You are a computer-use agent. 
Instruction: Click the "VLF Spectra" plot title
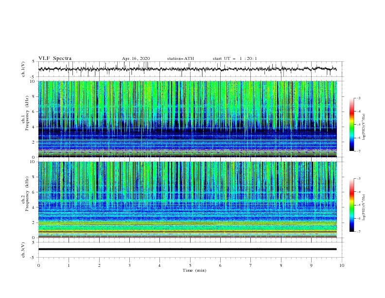point(55,58)
